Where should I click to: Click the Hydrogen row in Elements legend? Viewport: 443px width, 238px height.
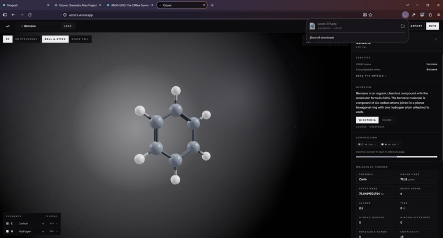[x=32, y=231]
